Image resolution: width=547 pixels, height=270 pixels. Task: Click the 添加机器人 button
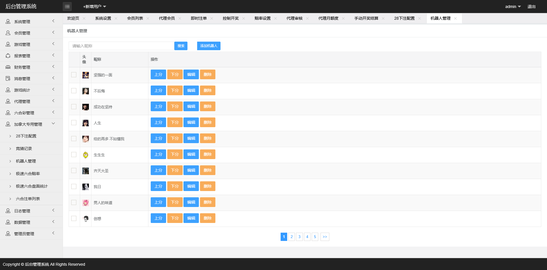209,46
